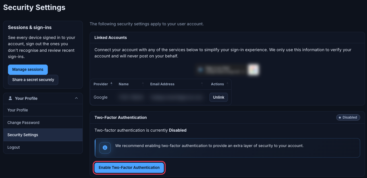Viewport: 367px width, 178px height.
Task: Sort table by Email Address column arrow
Action: [202, 84]
